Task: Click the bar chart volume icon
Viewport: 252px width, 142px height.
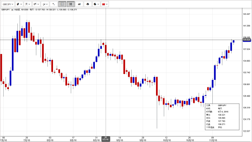Action: click(x=79, y=4)
